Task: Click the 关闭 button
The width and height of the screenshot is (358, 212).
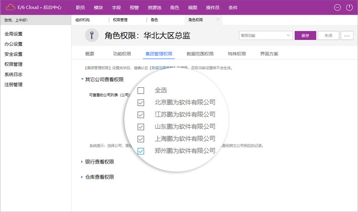Action: click(x=328, y=35)
